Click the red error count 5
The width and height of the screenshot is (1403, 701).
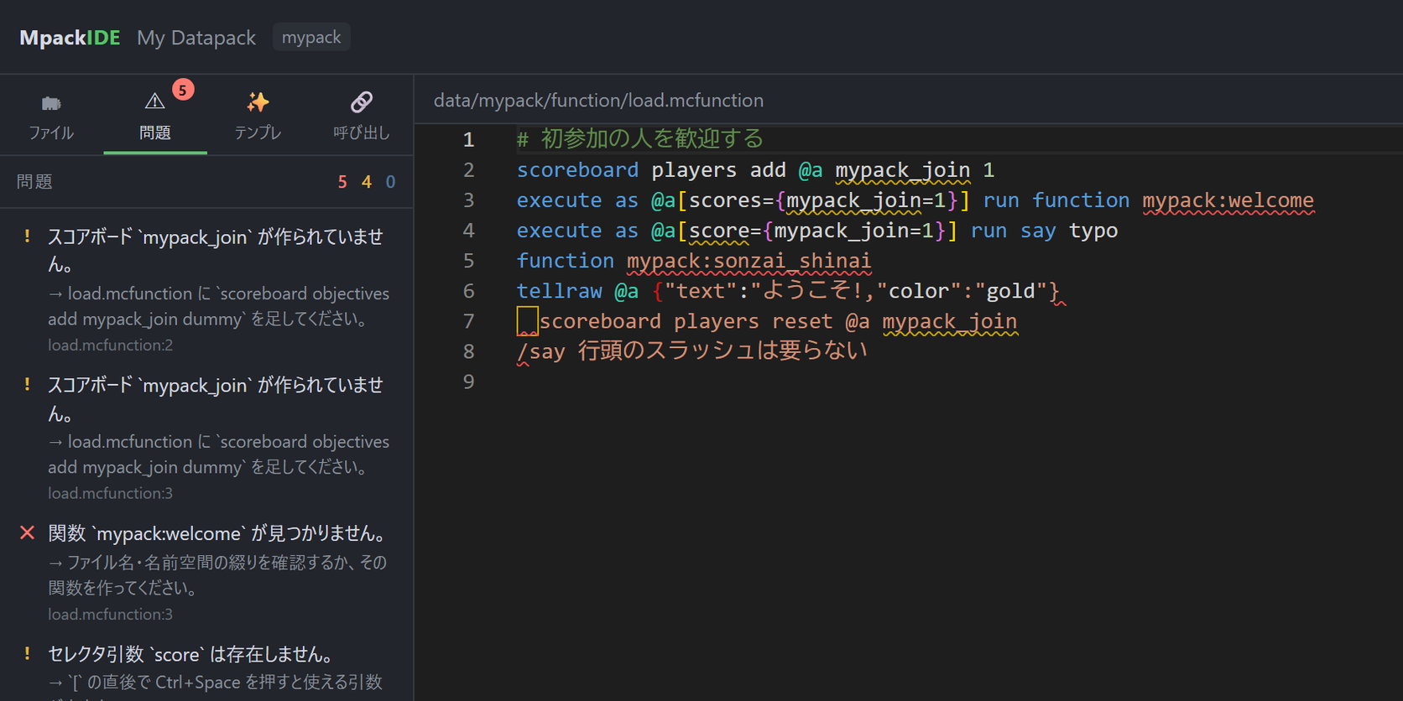[x=342, y=182]
